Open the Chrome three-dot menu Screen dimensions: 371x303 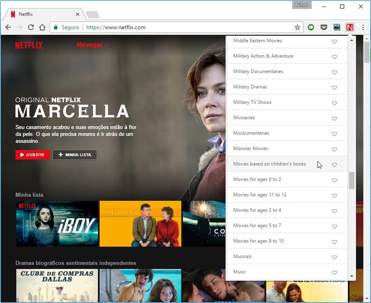pos(363,27)
